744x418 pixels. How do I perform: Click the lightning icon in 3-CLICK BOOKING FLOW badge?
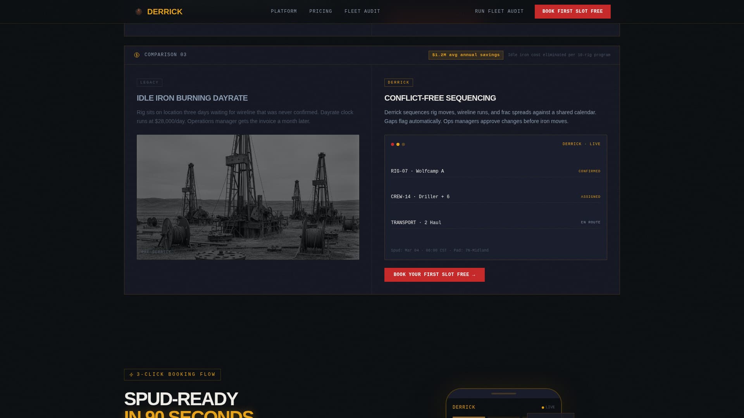pyautogui.click(x=131, y=374)
